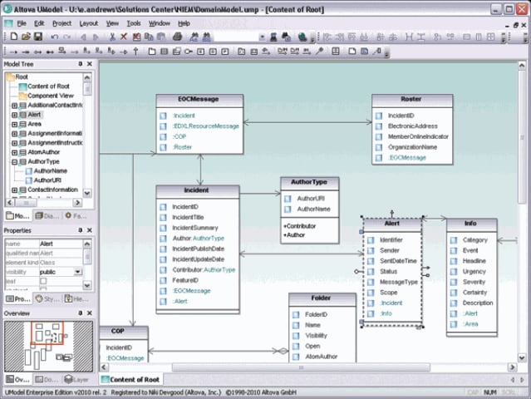Click the IncidentSummary attribute in Incident class
The height and width of the screenshot is (399, 531).
tap(195, 228)
